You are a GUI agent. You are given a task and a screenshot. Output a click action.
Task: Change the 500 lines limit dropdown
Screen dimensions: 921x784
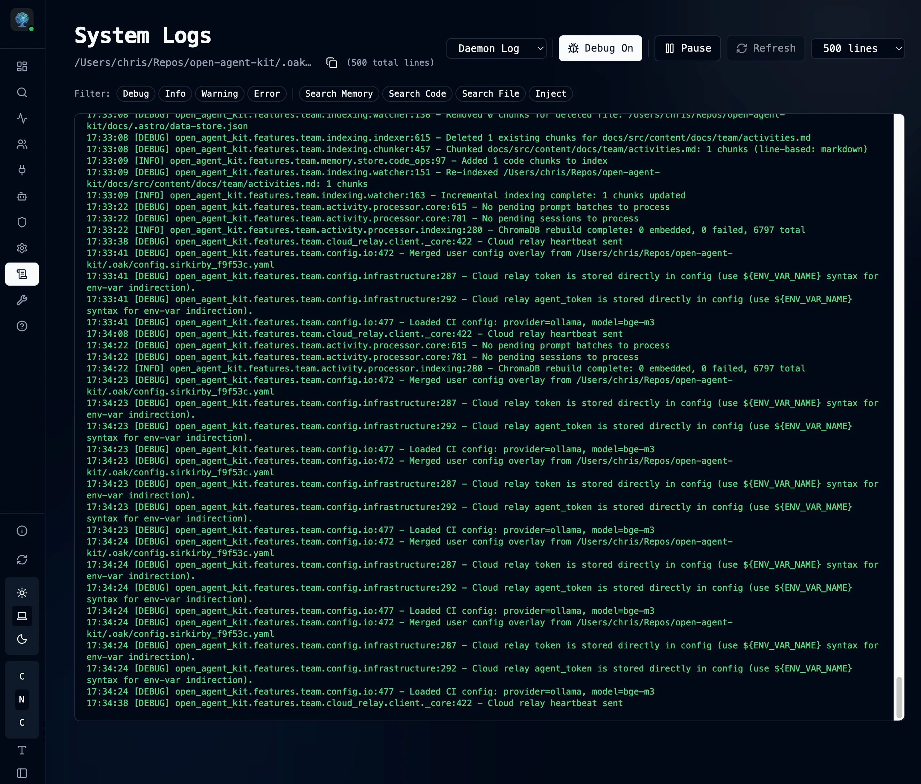coord(858,48)
